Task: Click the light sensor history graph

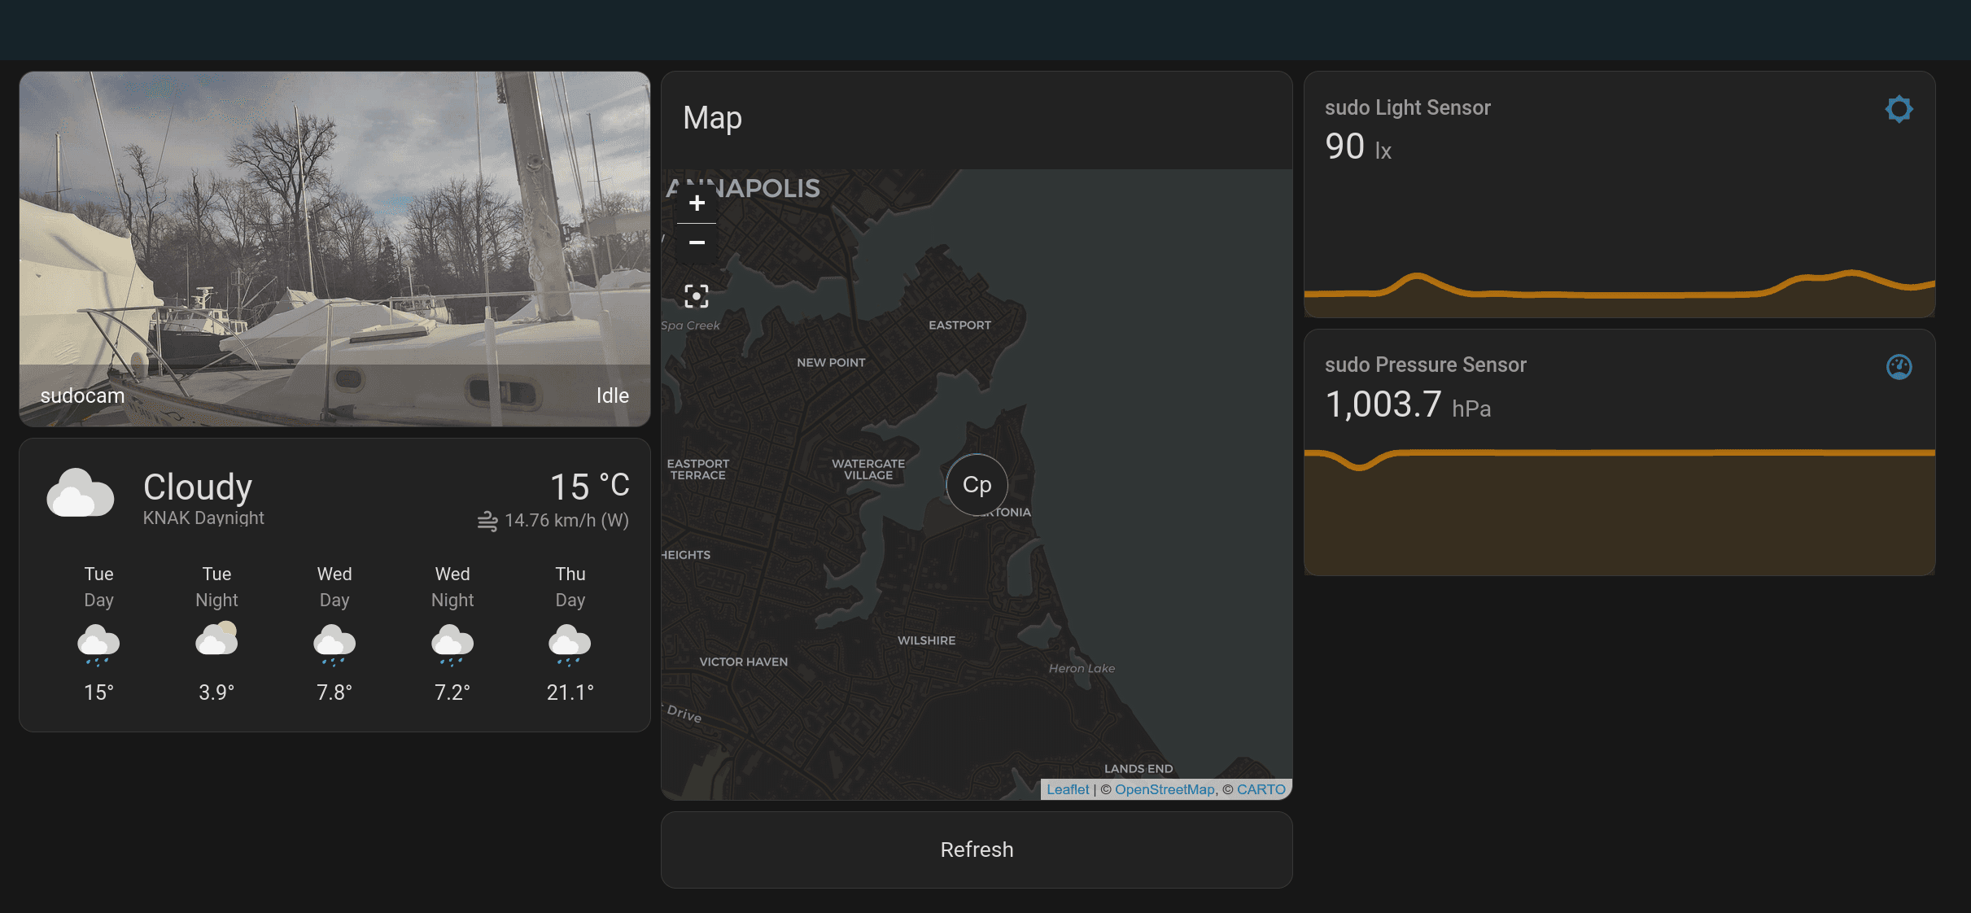Action: tap(1619, 293)
